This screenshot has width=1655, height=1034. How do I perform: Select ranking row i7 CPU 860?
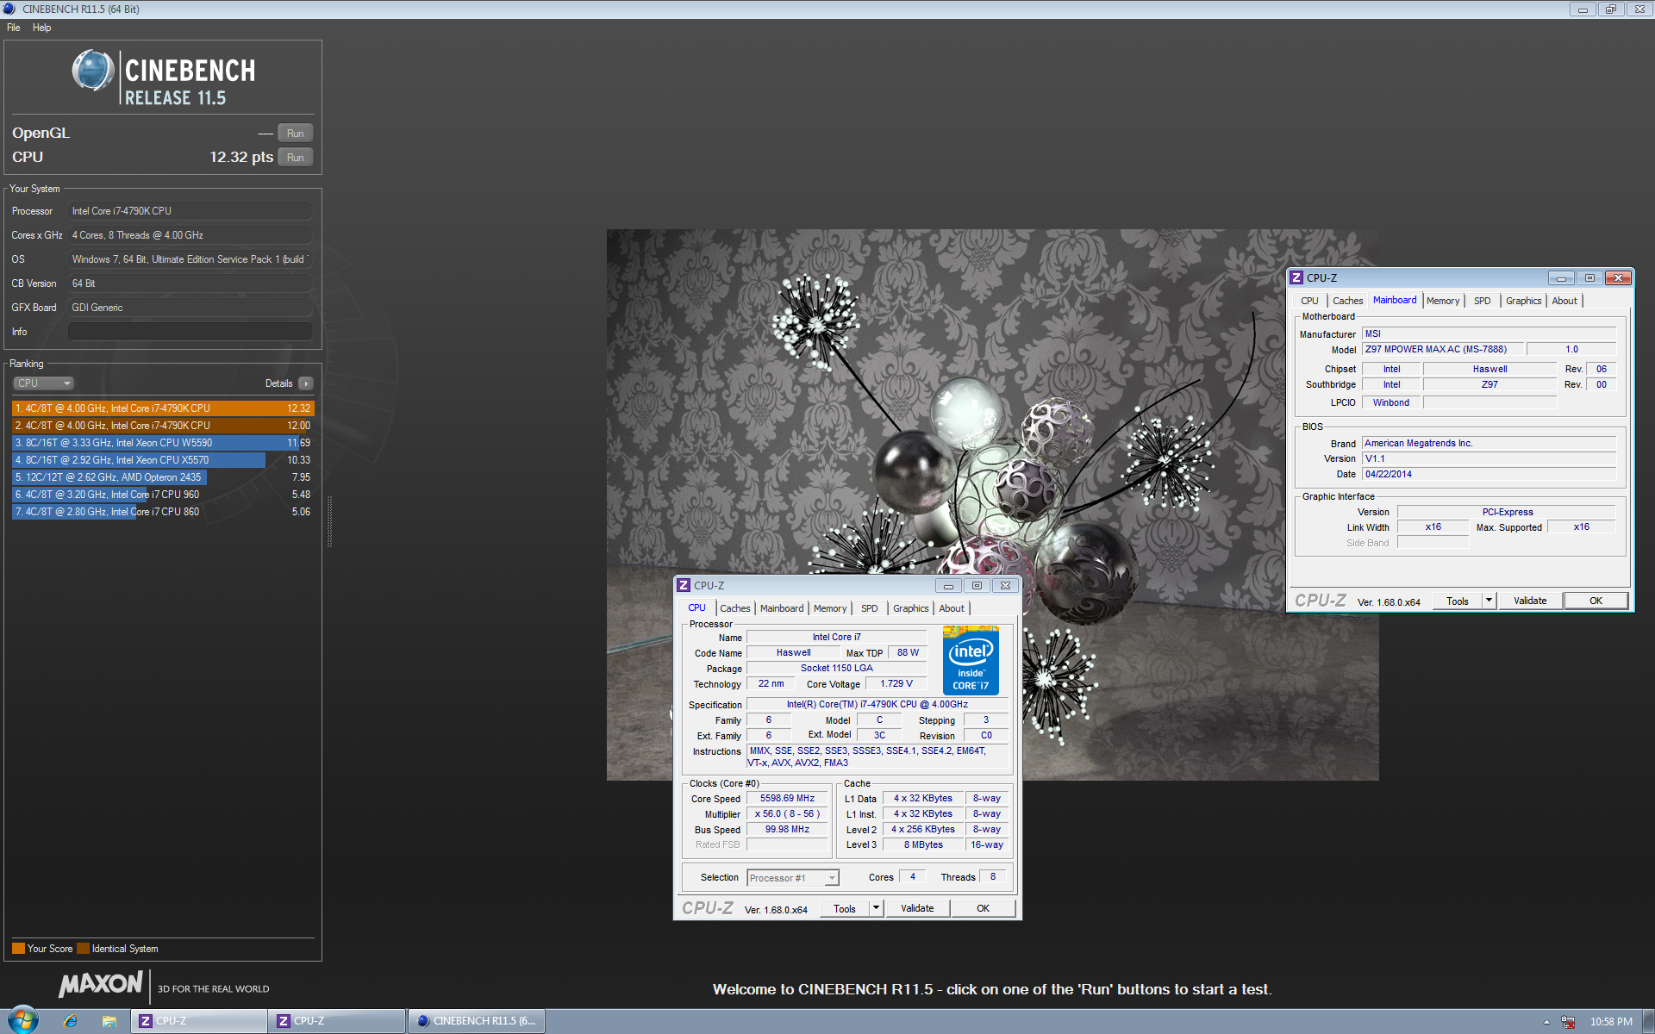click(x=163, y=512)
